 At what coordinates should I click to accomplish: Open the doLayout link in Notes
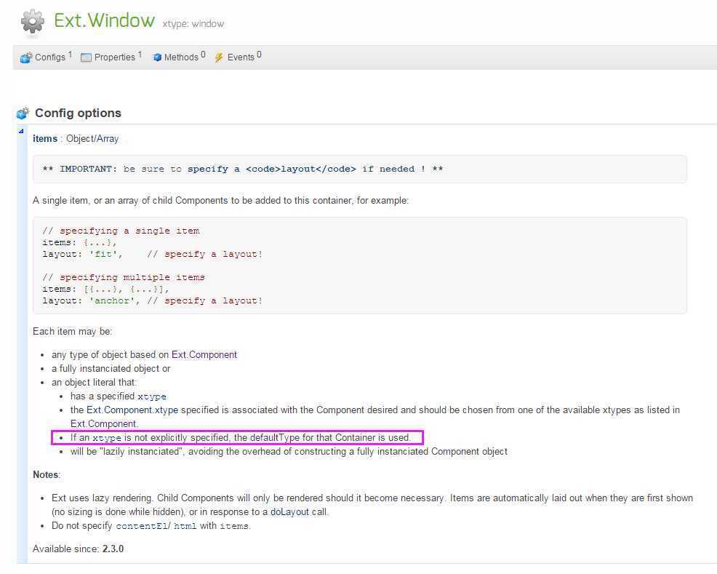point(290,511)
